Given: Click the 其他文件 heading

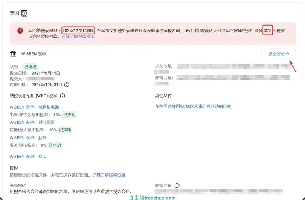Looking at the screenshot, I should point(164,96).
